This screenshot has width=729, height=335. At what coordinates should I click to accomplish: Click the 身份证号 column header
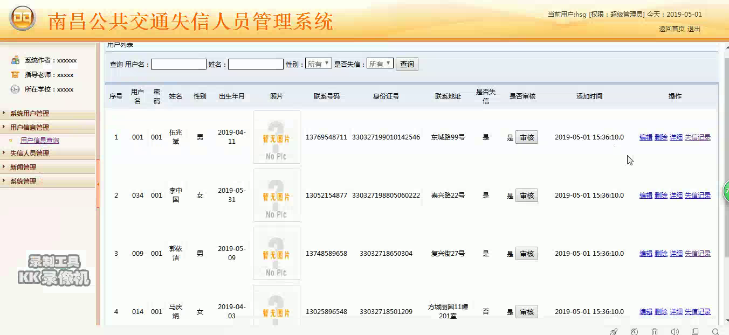pos(386,96)
